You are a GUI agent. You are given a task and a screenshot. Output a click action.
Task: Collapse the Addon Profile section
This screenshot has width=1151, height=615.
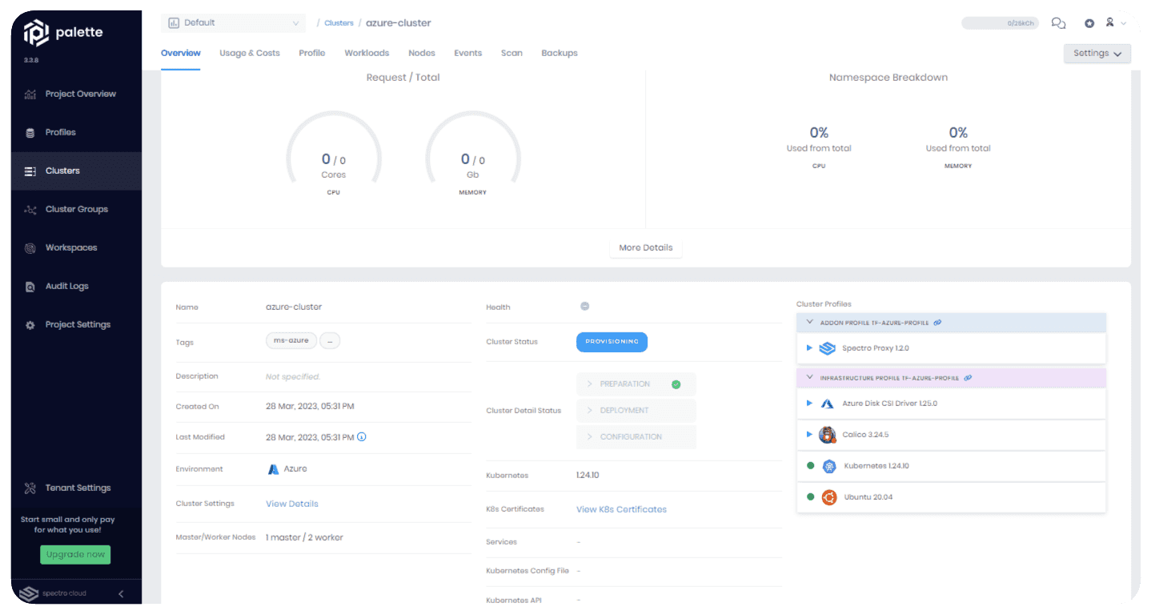pyautogui.click(x=810, y=323)
